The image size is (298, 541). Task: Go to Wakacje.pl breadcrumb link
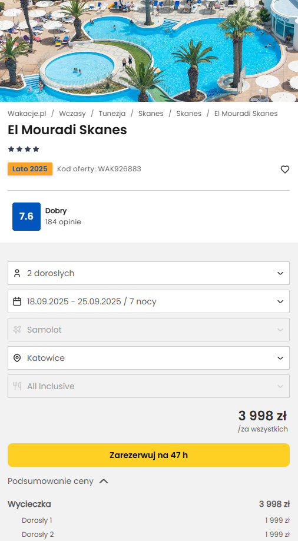(27, 114)
